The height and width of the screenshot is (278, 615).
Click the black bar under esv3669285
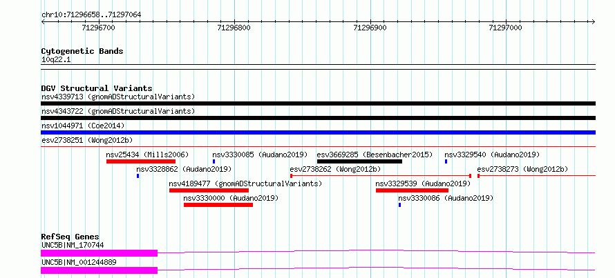pyautogui.click(x=359, y=161)
